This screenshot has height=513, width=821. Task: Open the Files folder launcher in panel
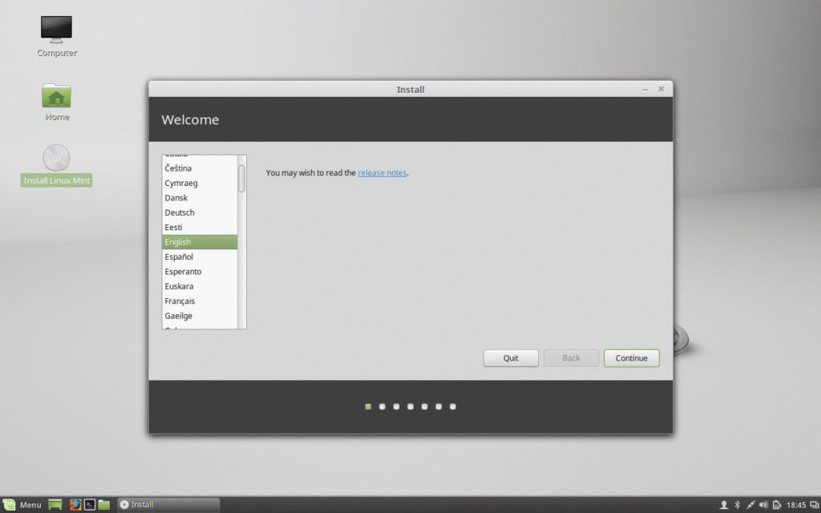[104, 504]
